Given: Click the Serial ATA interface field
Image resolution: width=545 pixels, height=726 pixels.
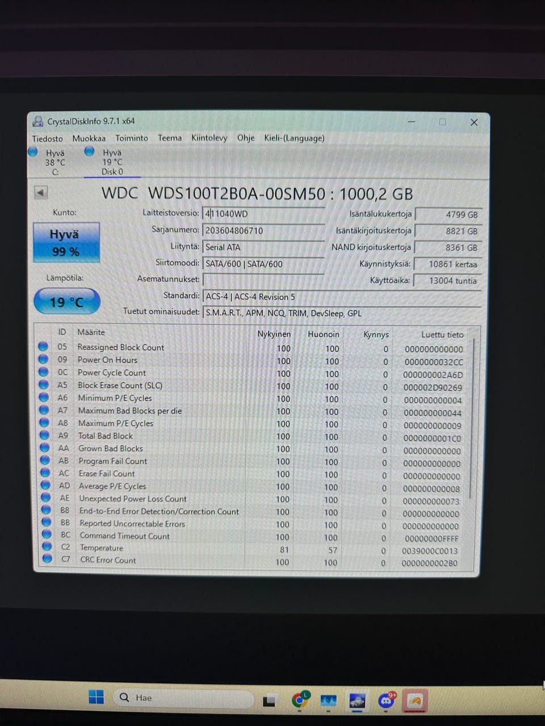Looking at the screenshot, I should pyautogui.click(x=263, y=247).
